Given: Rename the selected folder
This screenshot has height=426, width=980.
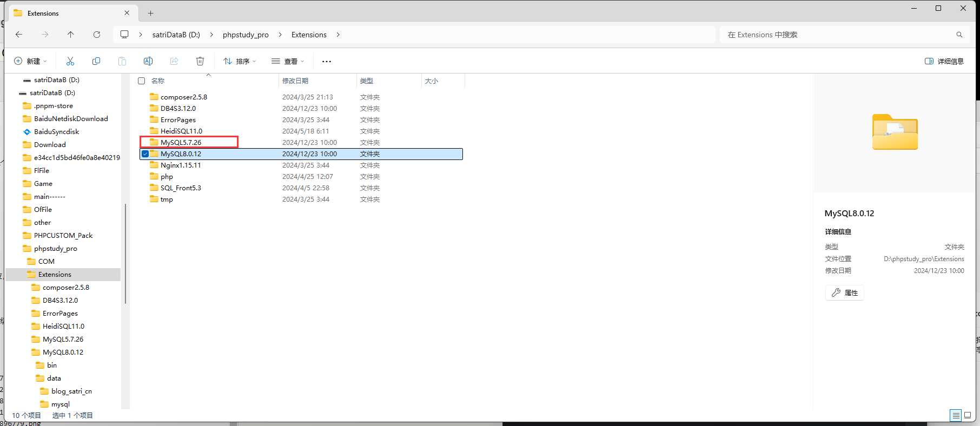Looking at the screenshot, I should pos(148,61).
